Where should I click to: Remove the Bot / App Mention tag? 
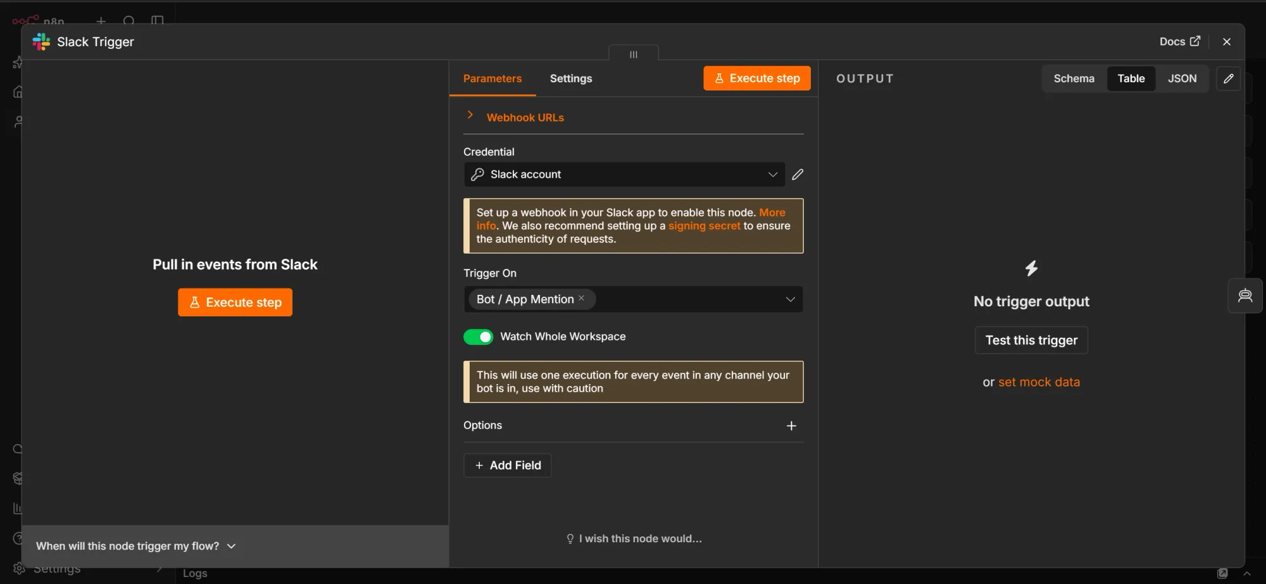[x=581, y=298]
